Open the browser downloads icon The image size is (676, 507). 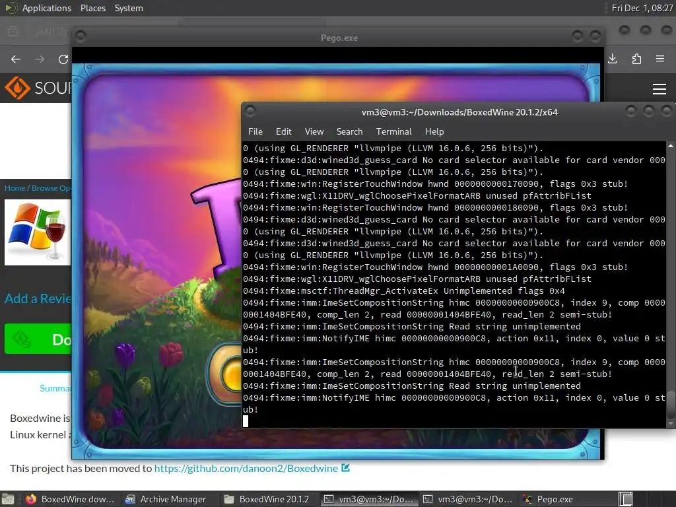point(612,59)
